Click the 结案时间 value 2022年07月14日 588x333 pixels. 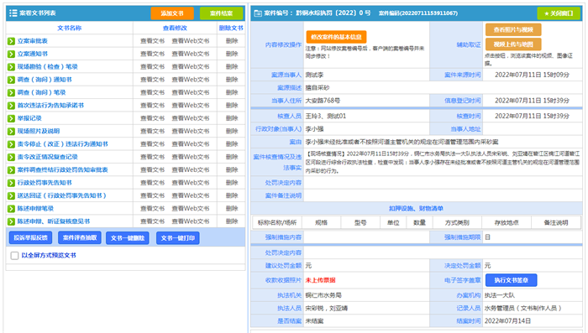(x=507, y=321)
